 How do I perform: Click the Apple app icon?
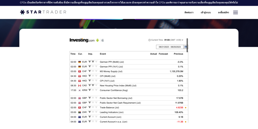[x=103, y=40]
